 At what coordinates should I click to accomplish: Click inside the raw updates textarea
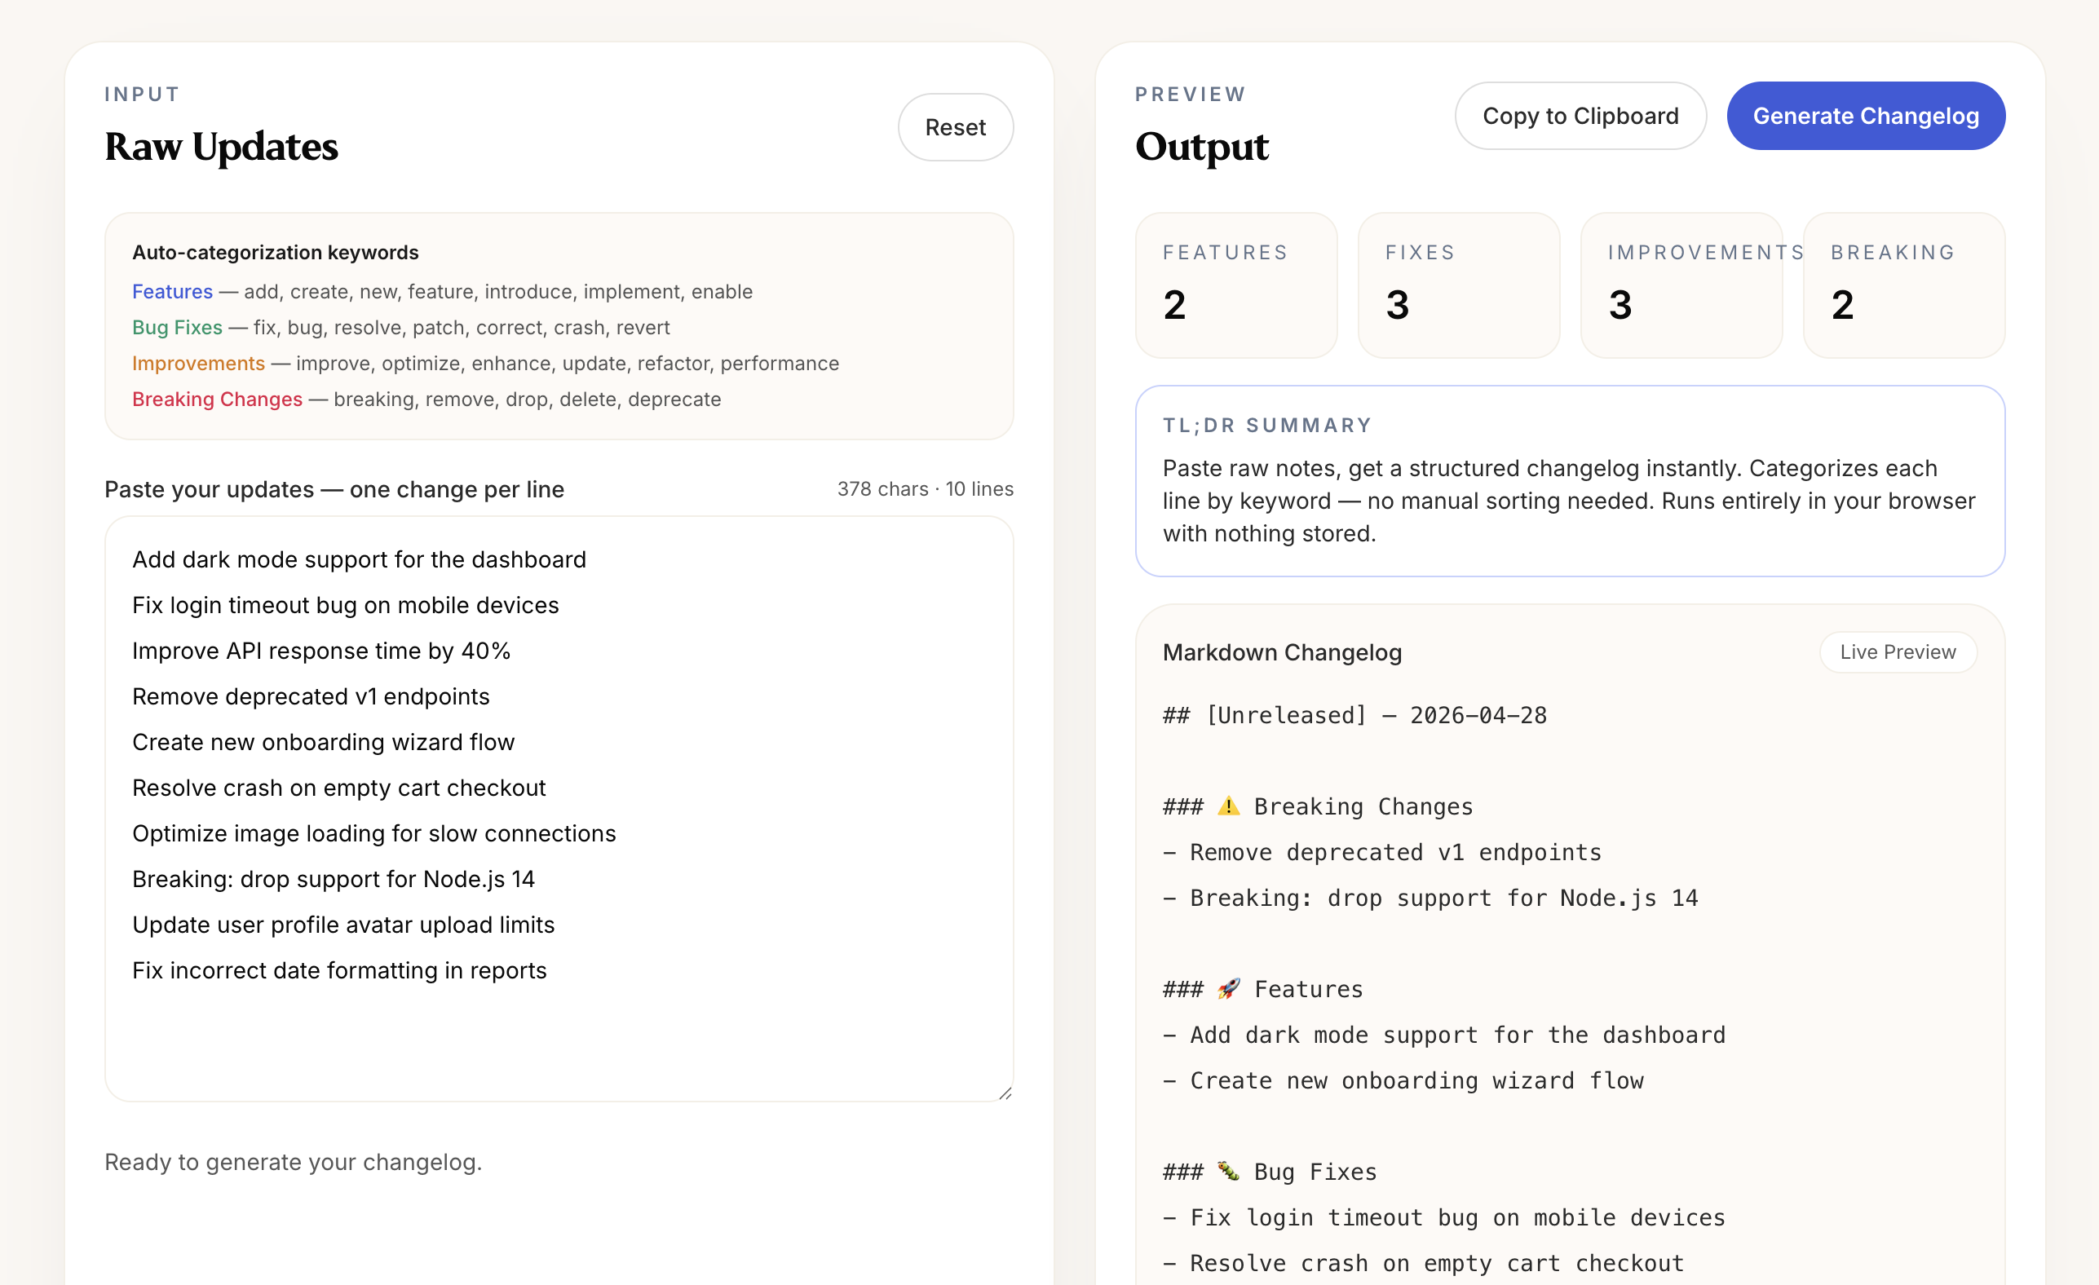pyautogui.click(x=559, y=1039)
